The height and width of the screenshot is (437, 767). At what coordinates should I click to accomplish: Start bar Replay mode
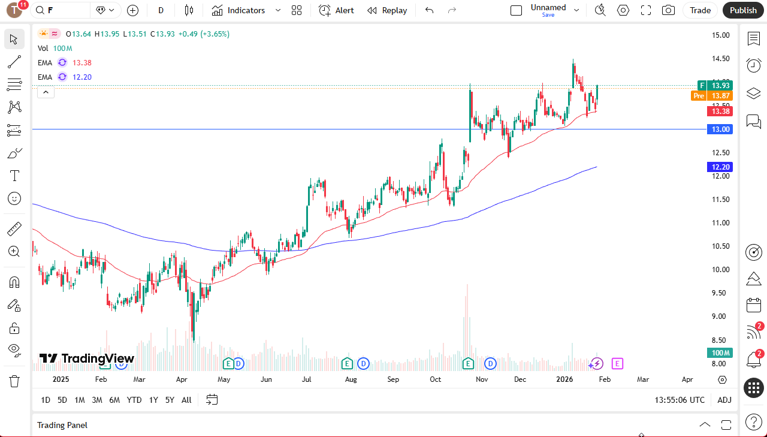click(x=387, y=10)
